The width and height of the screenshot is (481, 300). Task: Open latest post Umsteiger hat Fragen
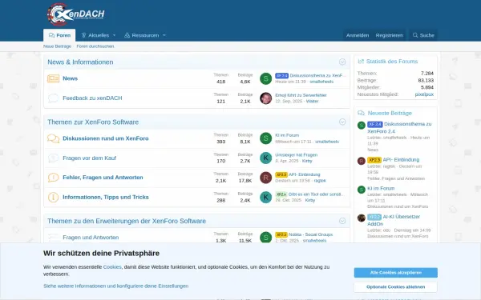point(297,155)
